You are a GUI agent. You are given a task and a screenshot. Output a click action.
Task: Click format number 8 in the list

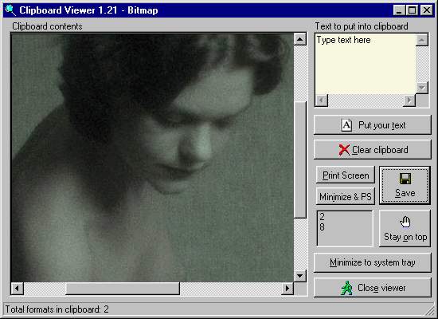[322, 227]
